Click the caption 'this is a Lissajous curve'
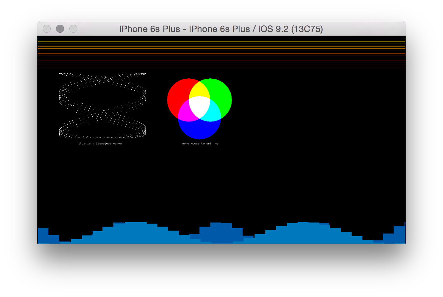 coord(100,143)
